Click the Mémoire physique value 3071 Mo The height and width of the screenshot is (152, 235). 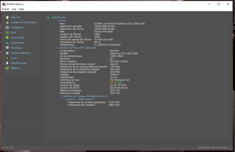click(x=115, y=90)
